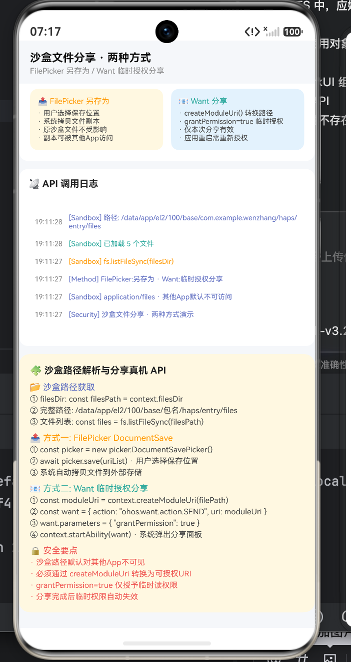Click the 19:11:27 timestamp of the [Security] log row
The image size is (351, 662).
(48, 314)
